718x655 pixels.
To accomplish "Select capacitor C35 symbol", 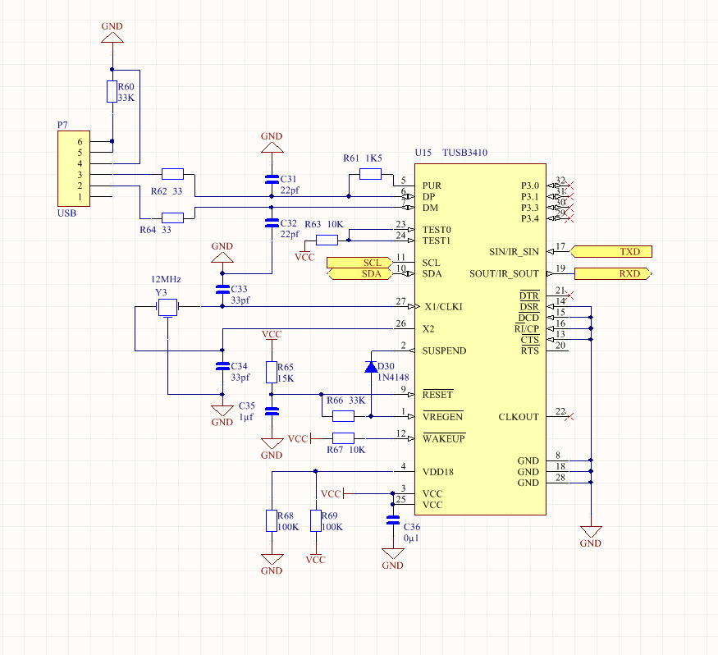I will pos(272,411).
